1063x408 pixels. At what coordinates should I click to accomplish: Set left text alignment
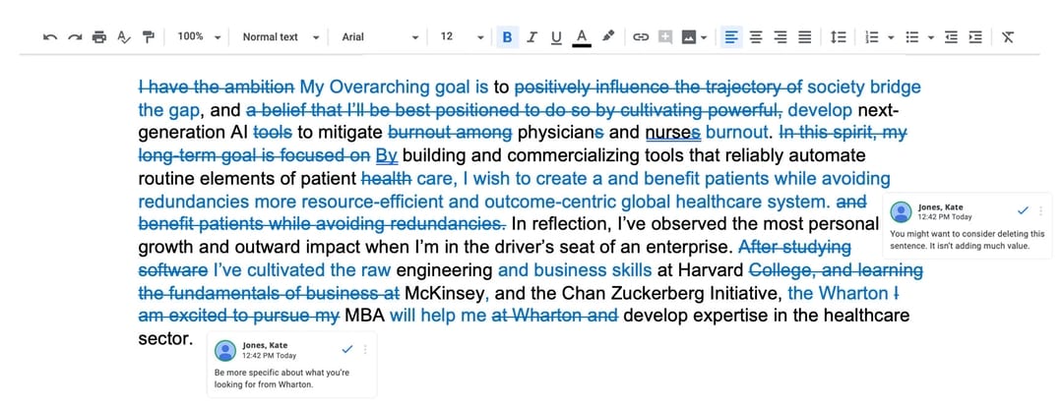click(x=730, y=37)
